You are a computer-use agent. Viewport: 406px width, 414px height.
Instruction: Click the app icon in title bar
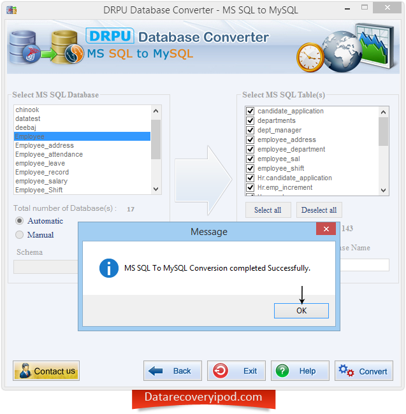coord(11,10)
